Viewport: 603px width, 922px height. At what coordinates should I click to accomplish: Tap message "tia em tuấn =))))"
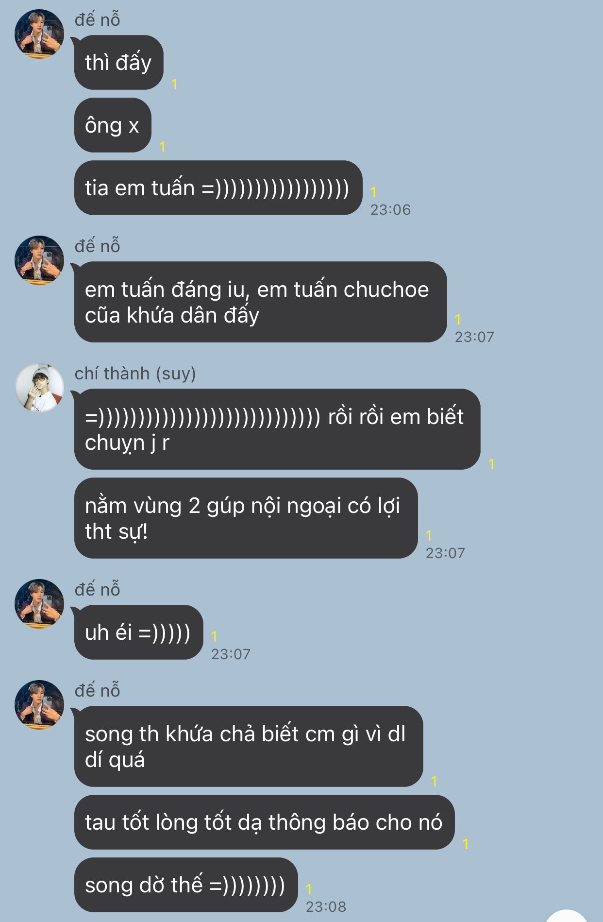pyautogui.click(x=218, y=188)
